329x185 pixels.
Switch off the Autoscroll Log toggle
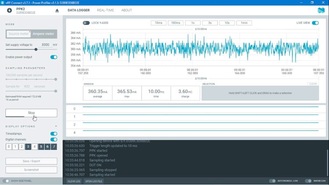coord(272,181)
